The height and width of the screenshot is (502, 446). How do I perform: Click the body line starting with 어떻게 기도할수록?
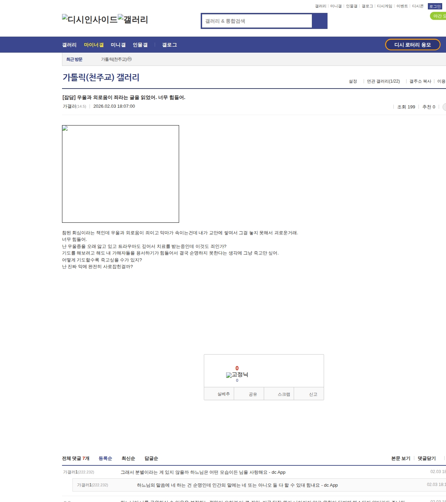tap(102, 260)
